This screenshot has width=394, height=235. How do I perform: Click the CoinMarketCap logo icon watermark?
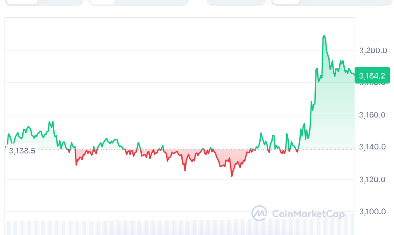click(x=259, y=213)
